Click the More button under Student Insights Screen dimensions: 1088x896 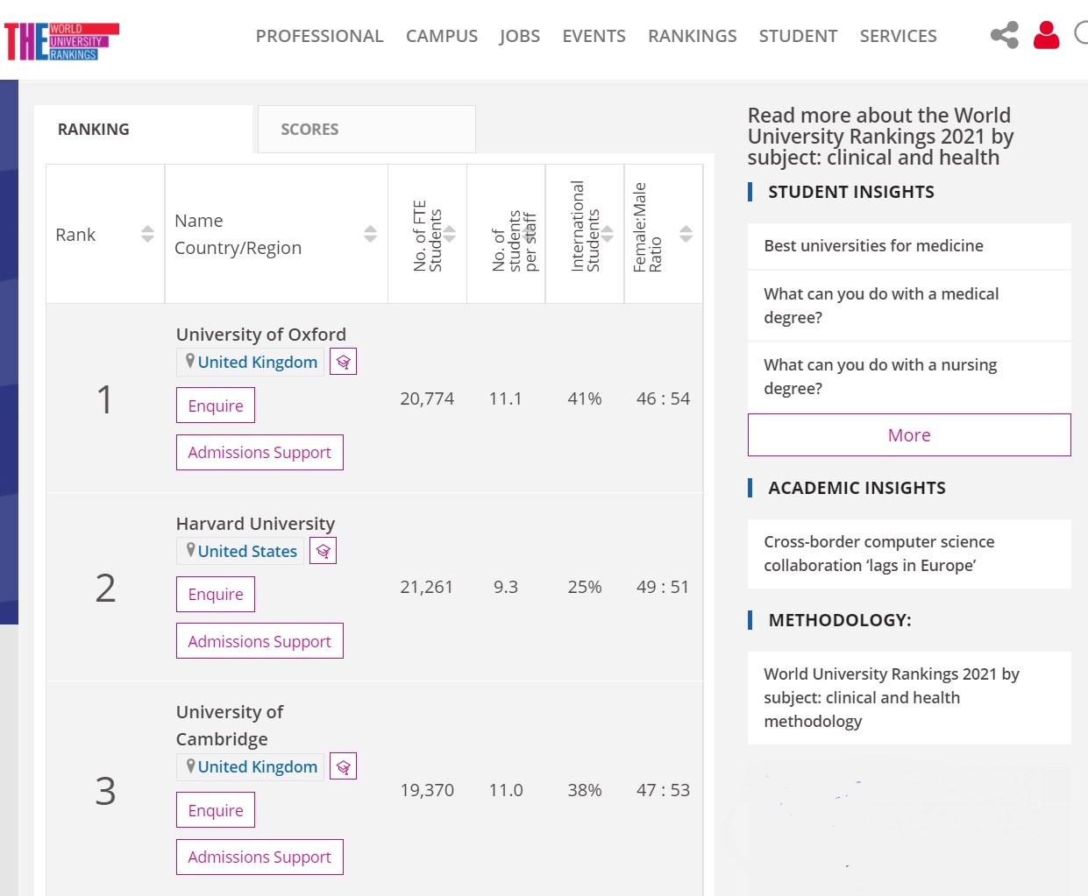[x=909, y=435]
